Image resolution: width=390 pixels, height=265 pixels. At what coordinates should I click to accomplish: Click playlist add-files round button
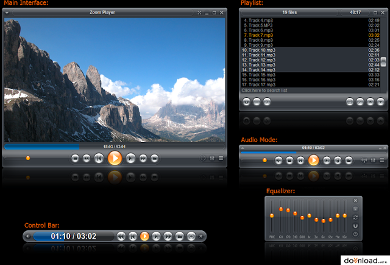[350, 102]
